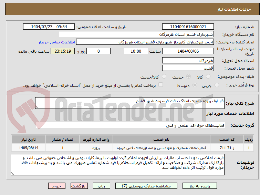The height and width of the screenshot is (195, 260).
Task: Select the جزیی purchase type radio
Action: click(x=217, y=85)
